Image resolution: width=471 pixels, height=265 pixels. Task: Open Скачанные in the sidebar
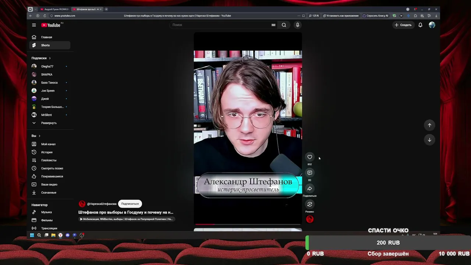point(50,192)
